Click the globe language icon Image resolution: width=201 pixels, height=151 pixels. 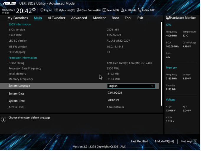pyautogui.click(x=42, y=10)
